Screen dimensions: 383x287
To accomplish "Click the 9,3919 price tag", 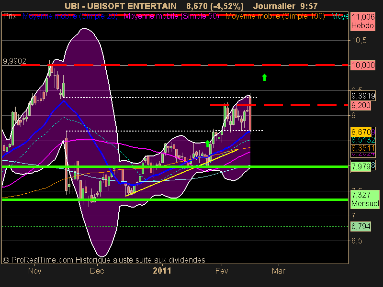I will 363,96.
